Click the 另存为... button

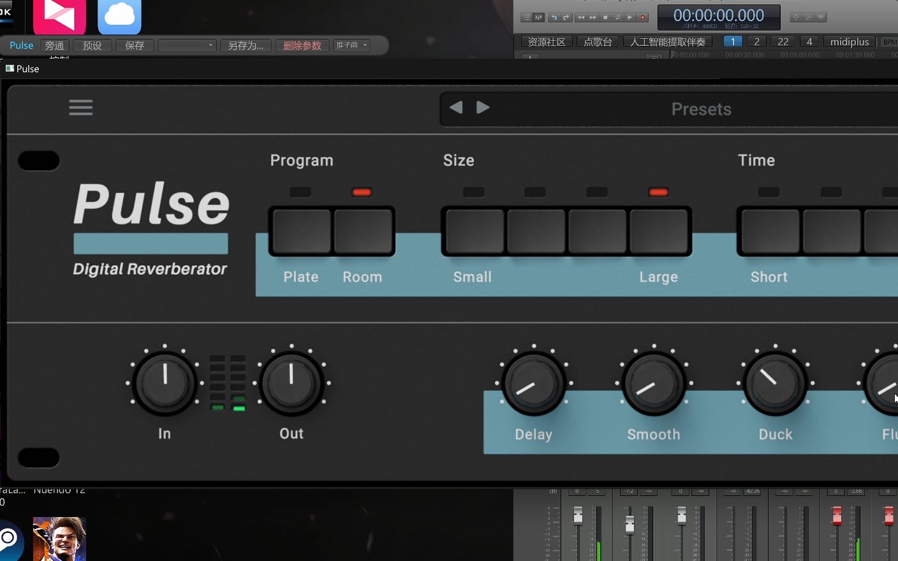(246, 45)
